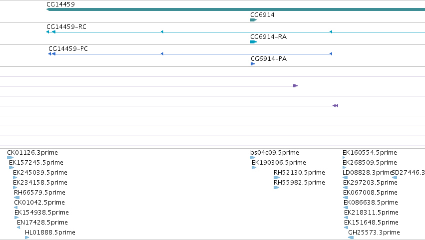Viewport: 425px width, 240px height.
Task: Select EST EK154938.5prime label
Action: coord(42,213)
